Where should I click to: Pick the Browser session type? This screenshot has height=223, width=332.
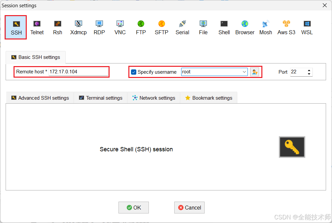tap(245, 27)
